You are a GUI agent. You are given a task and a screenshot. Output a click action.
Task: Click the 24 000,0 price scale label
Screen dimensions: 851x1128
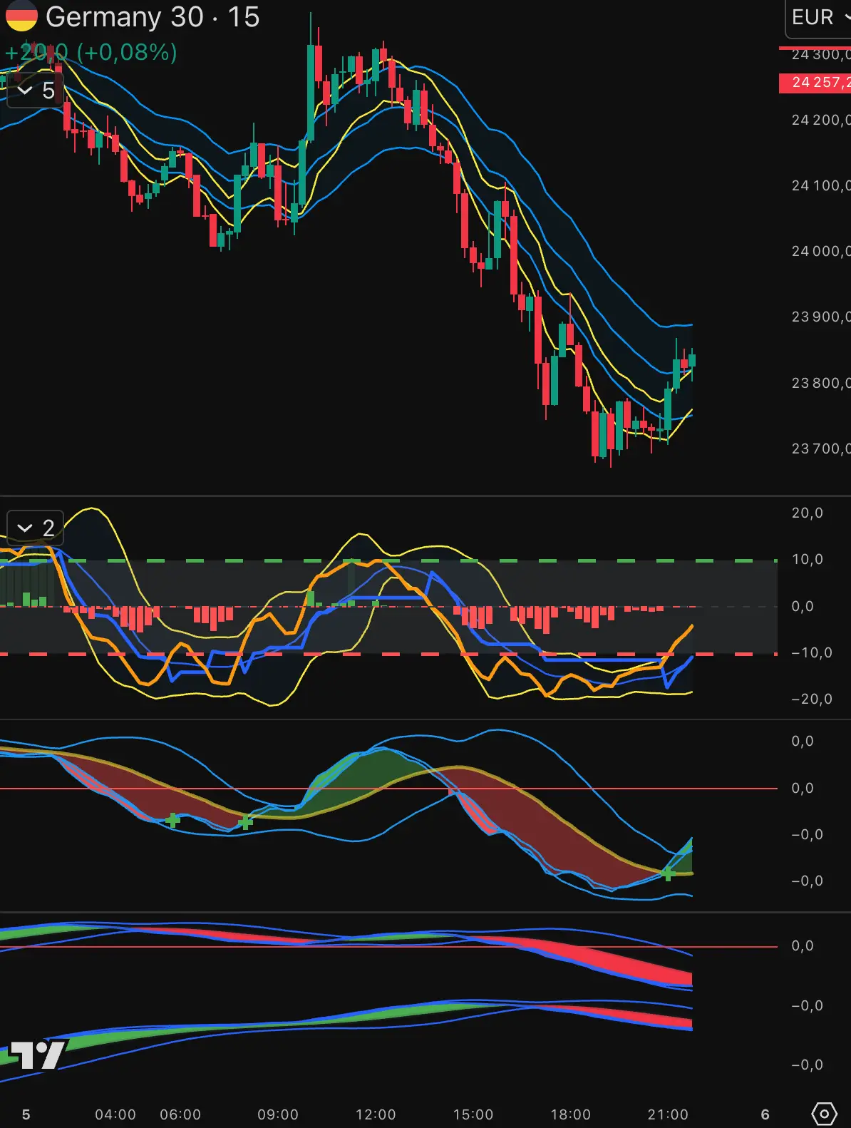point(820,251)
